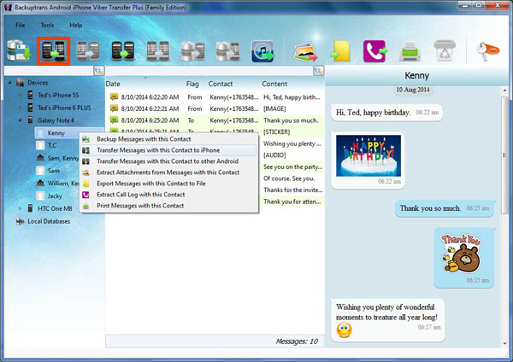This screenshot has height=362, width=513.
Task: Choose Extract Call Log with this Contact
Action: tap(168, 195)
